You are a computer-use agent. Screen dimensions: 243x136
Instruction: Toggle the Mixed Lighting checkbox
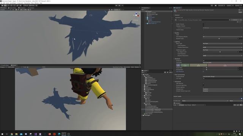click(x=204, y=87)
